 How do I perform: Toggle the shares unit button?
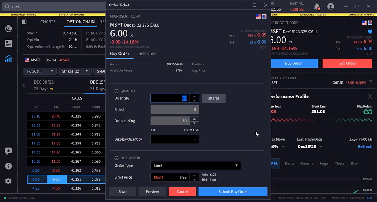point(214,98)
